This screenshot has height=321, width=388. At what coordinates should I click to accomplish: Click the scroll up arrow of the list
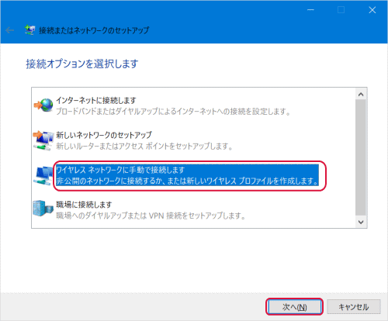pos(361,95)
